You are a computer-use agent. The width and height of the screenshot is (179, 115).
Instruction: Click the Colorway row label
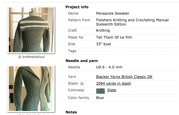(x=76, y=90)
